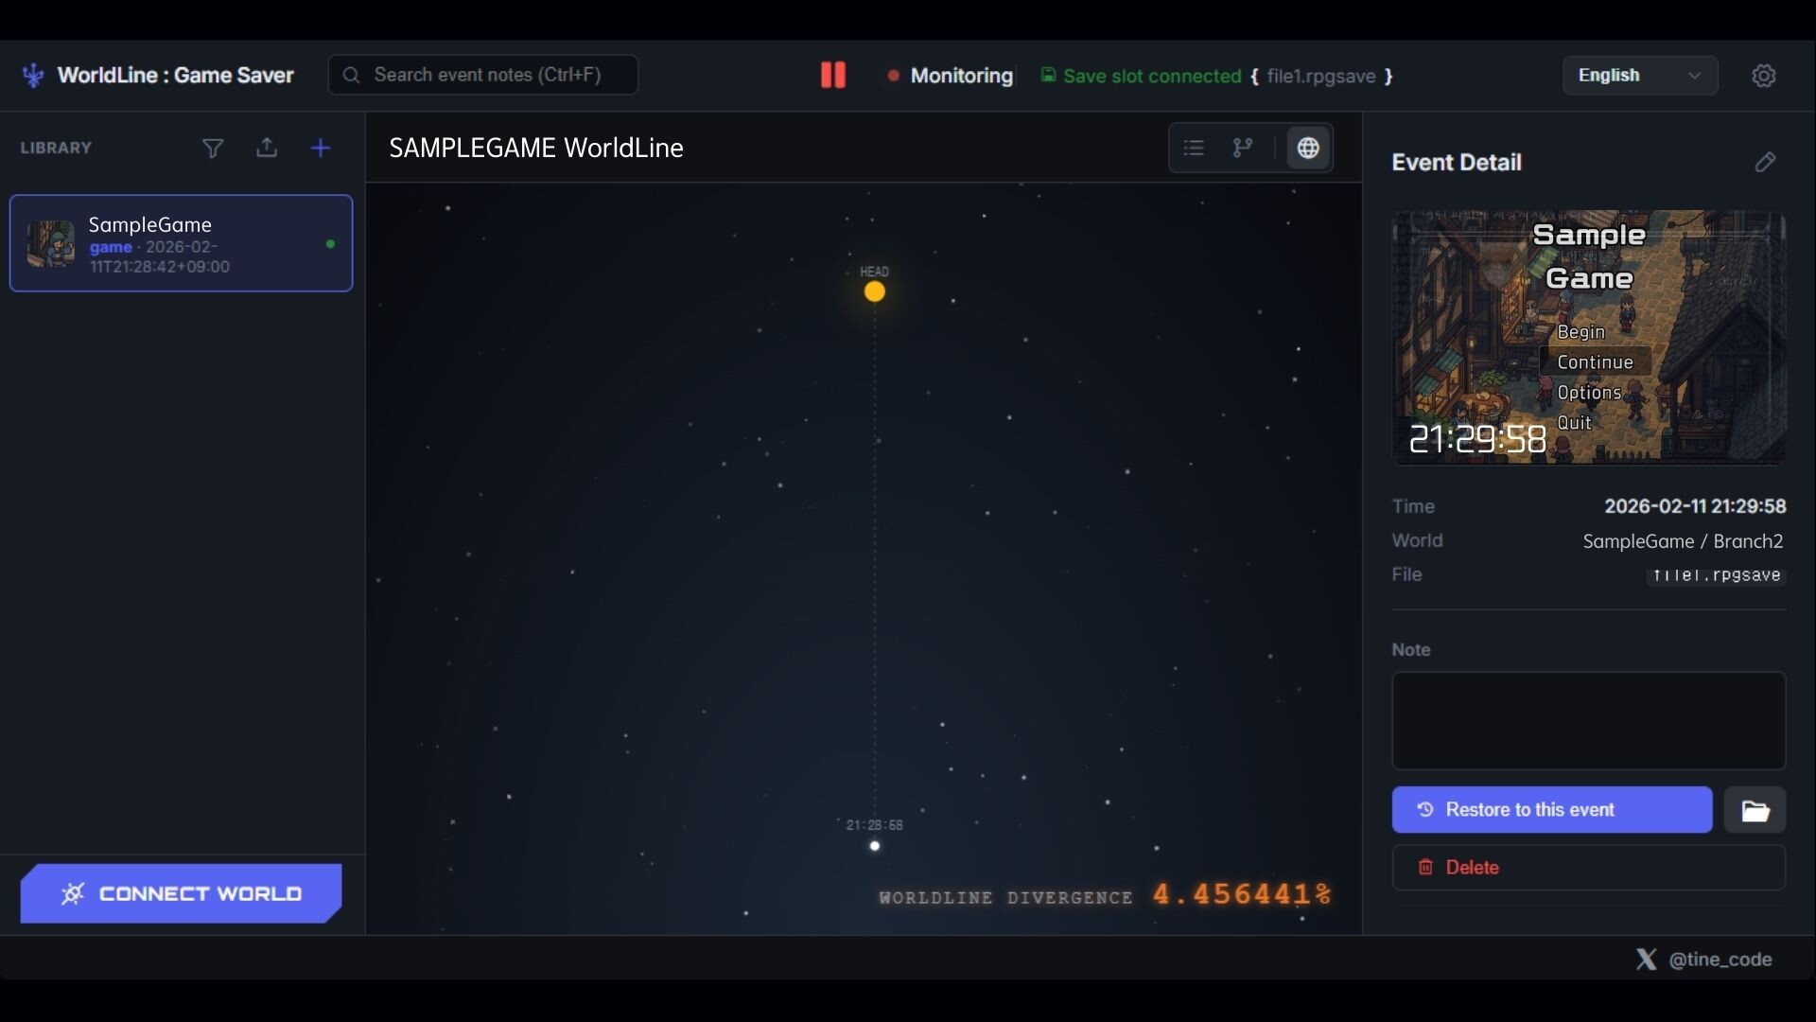The image size is (1816, 1022).
Task: Click the WorldLine app logo icon
Action: 33,76
